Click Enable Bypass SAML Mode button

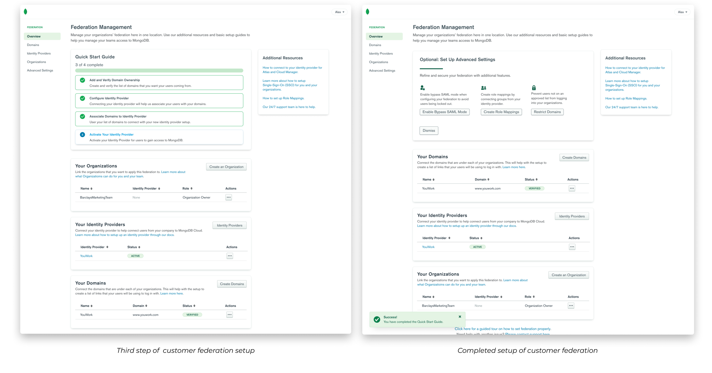click(x=445, y=112)
